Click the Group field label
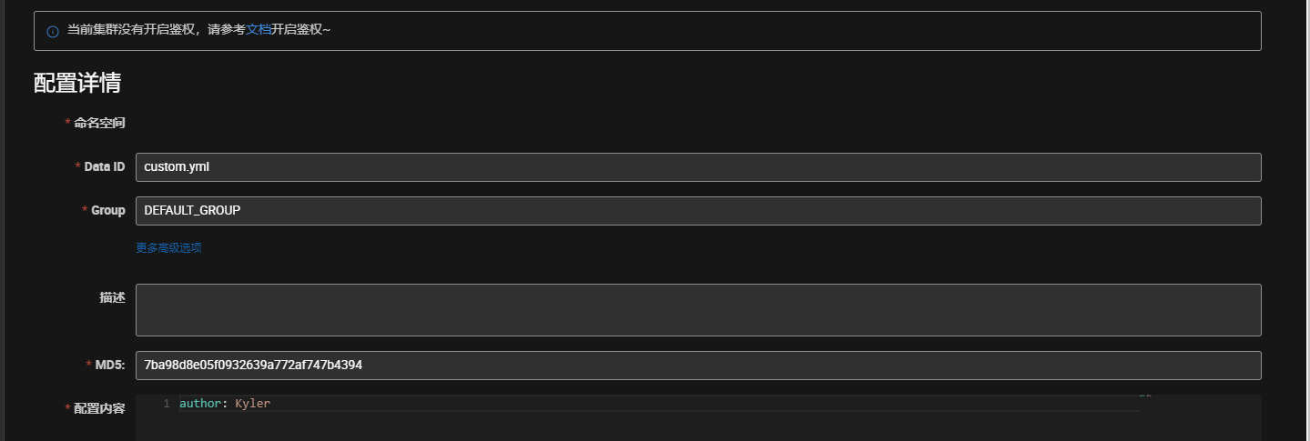The image size is (1310, 441). 107,211
